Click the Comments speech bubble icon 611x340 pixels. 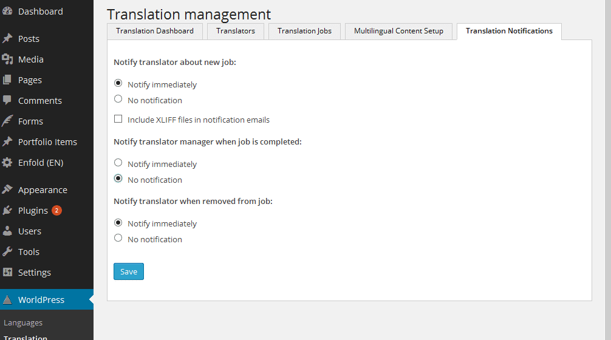click(x=7, y=100)
